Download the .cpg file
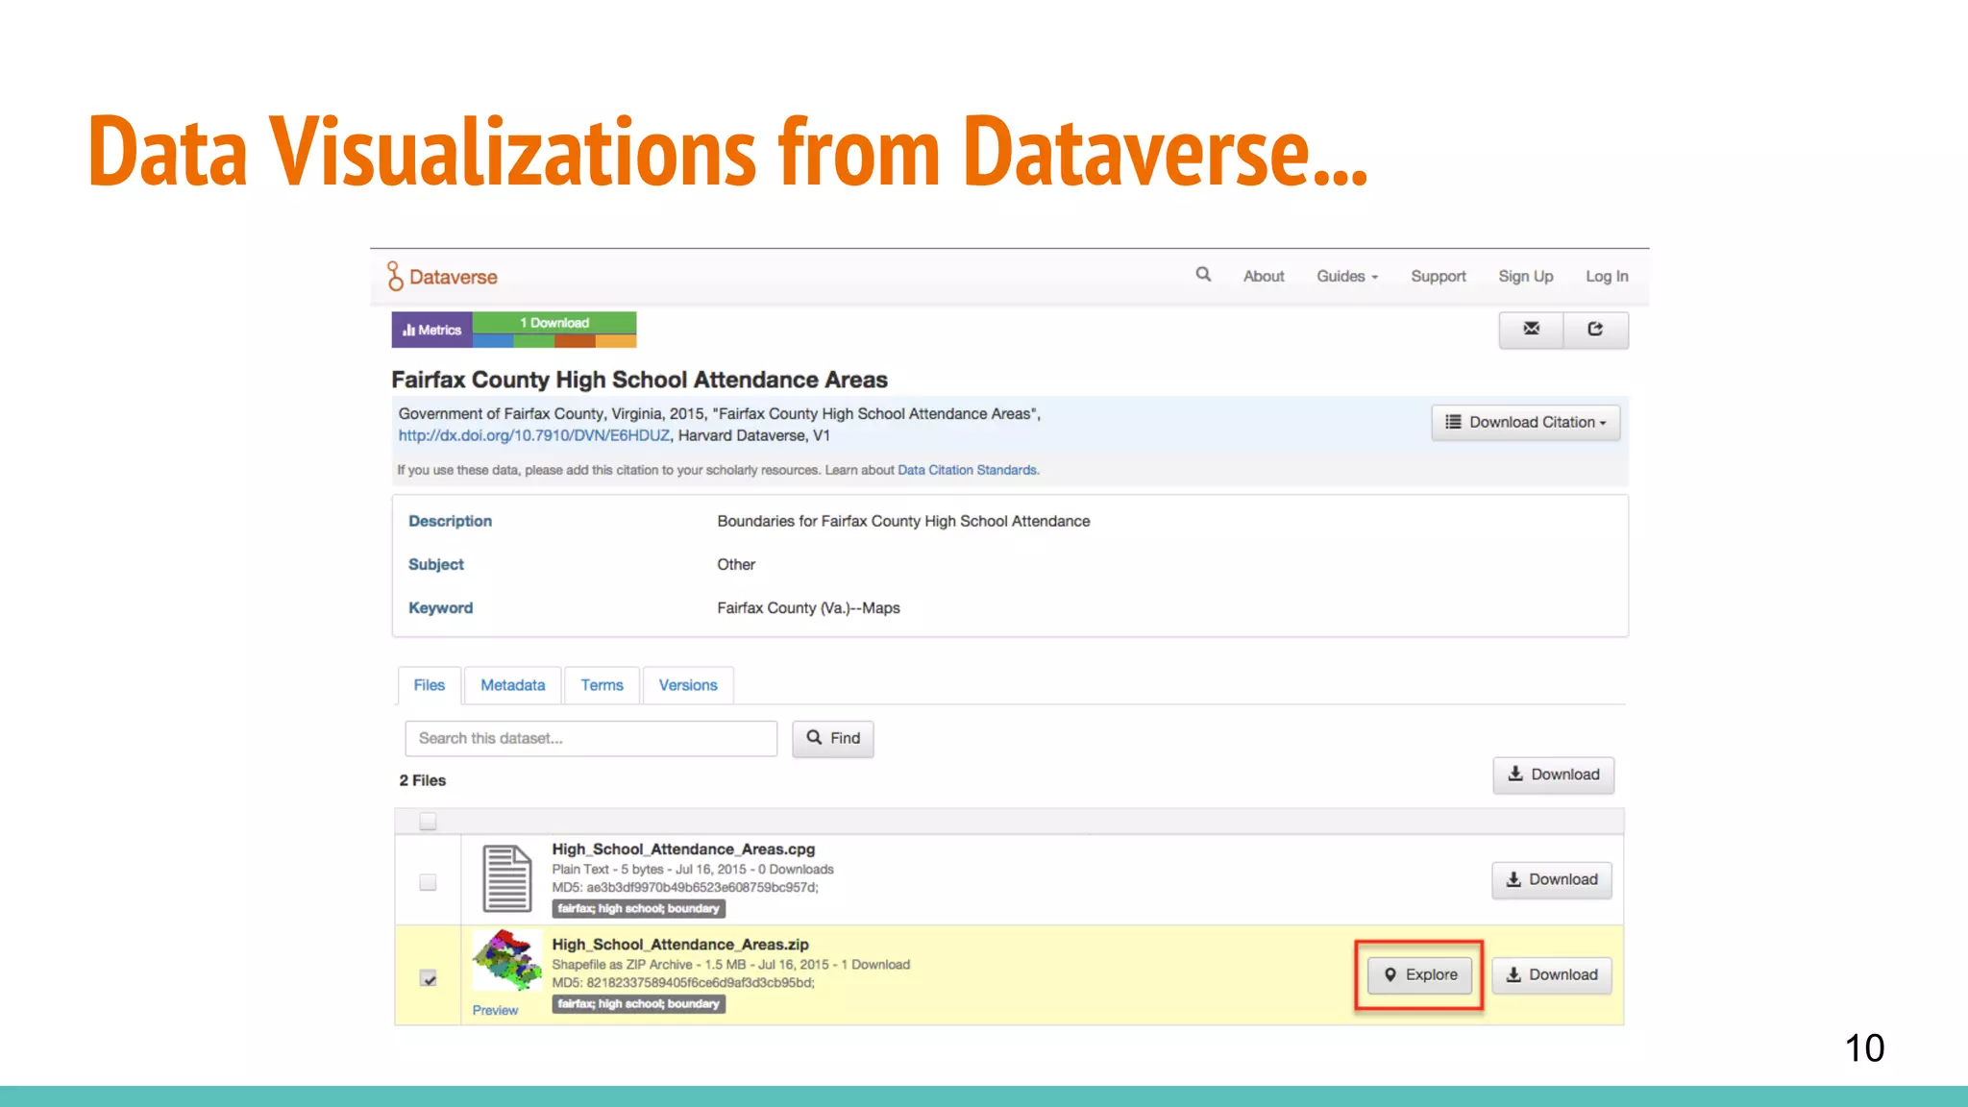 point(1552,879)
